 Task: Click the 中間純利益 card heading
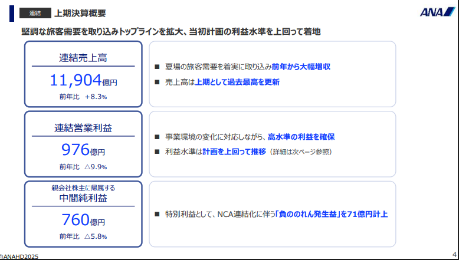(x=83, y=198)
